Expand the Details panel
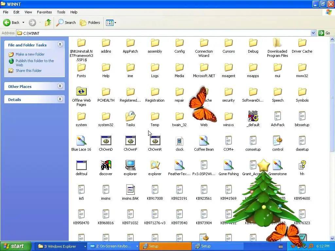Viewport: 335px width, 251px height. (x=60, y=99)
